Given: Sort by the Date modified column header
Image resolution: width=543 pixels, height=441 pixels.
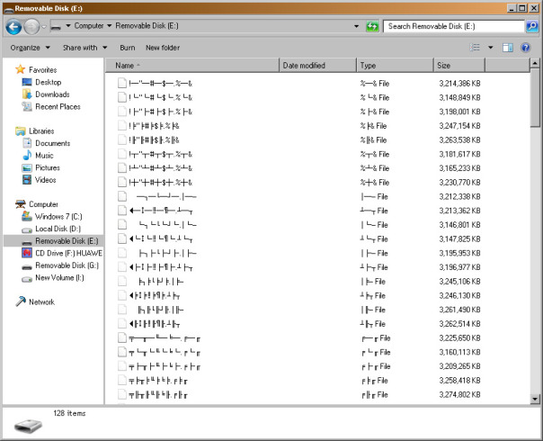Looking at the screenshot, I should 317,65.
